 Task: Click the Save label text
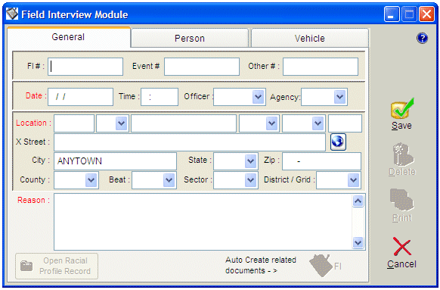pyautogui.click(x=401, y=126)
